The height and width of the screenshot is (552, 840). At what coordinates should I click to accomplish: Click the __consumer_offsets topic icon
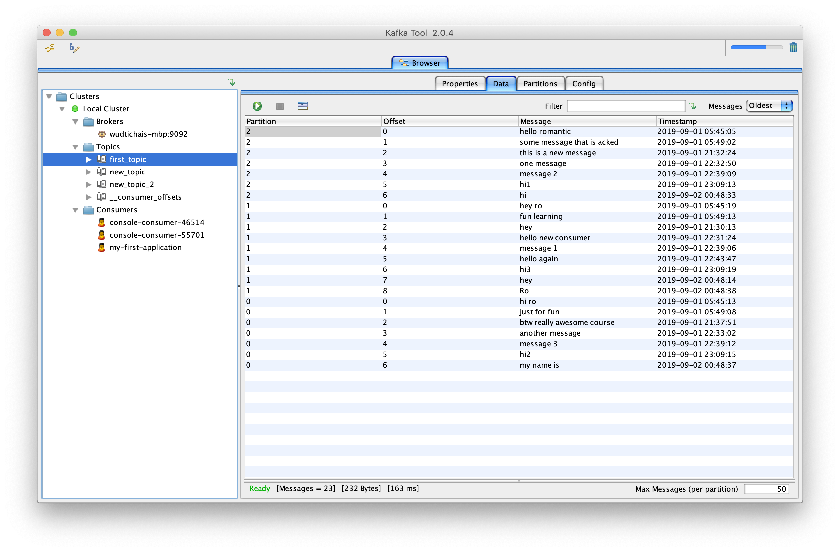(102, 197)
